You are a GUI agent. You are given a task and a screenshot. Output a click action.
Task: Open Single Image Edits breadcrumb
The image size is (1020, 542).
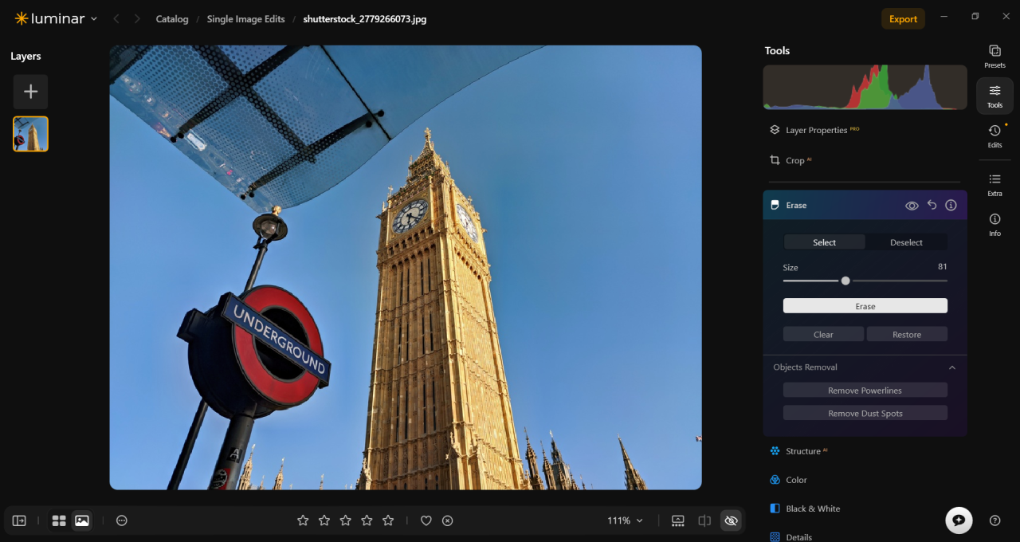[x=245, y=19]
